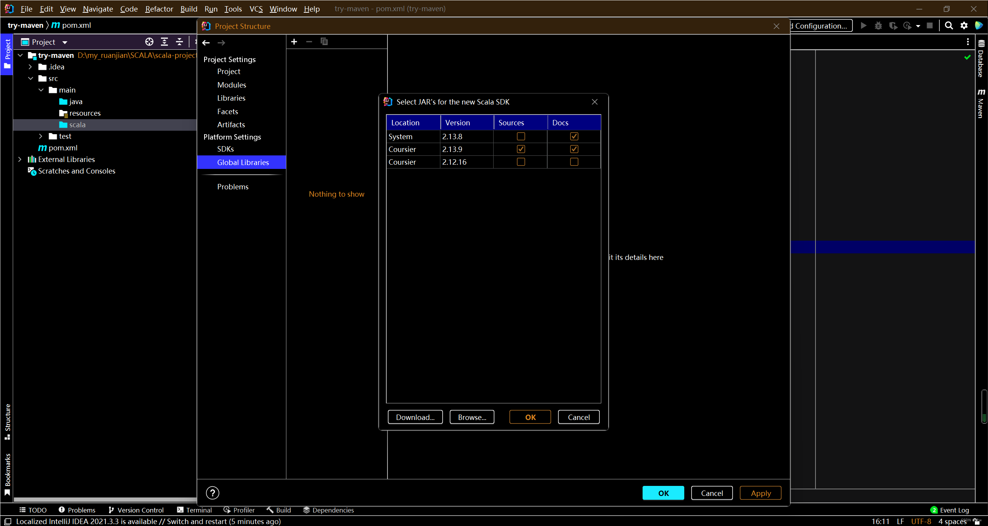
Task: Expand the test folder
Action: [41, 136]
